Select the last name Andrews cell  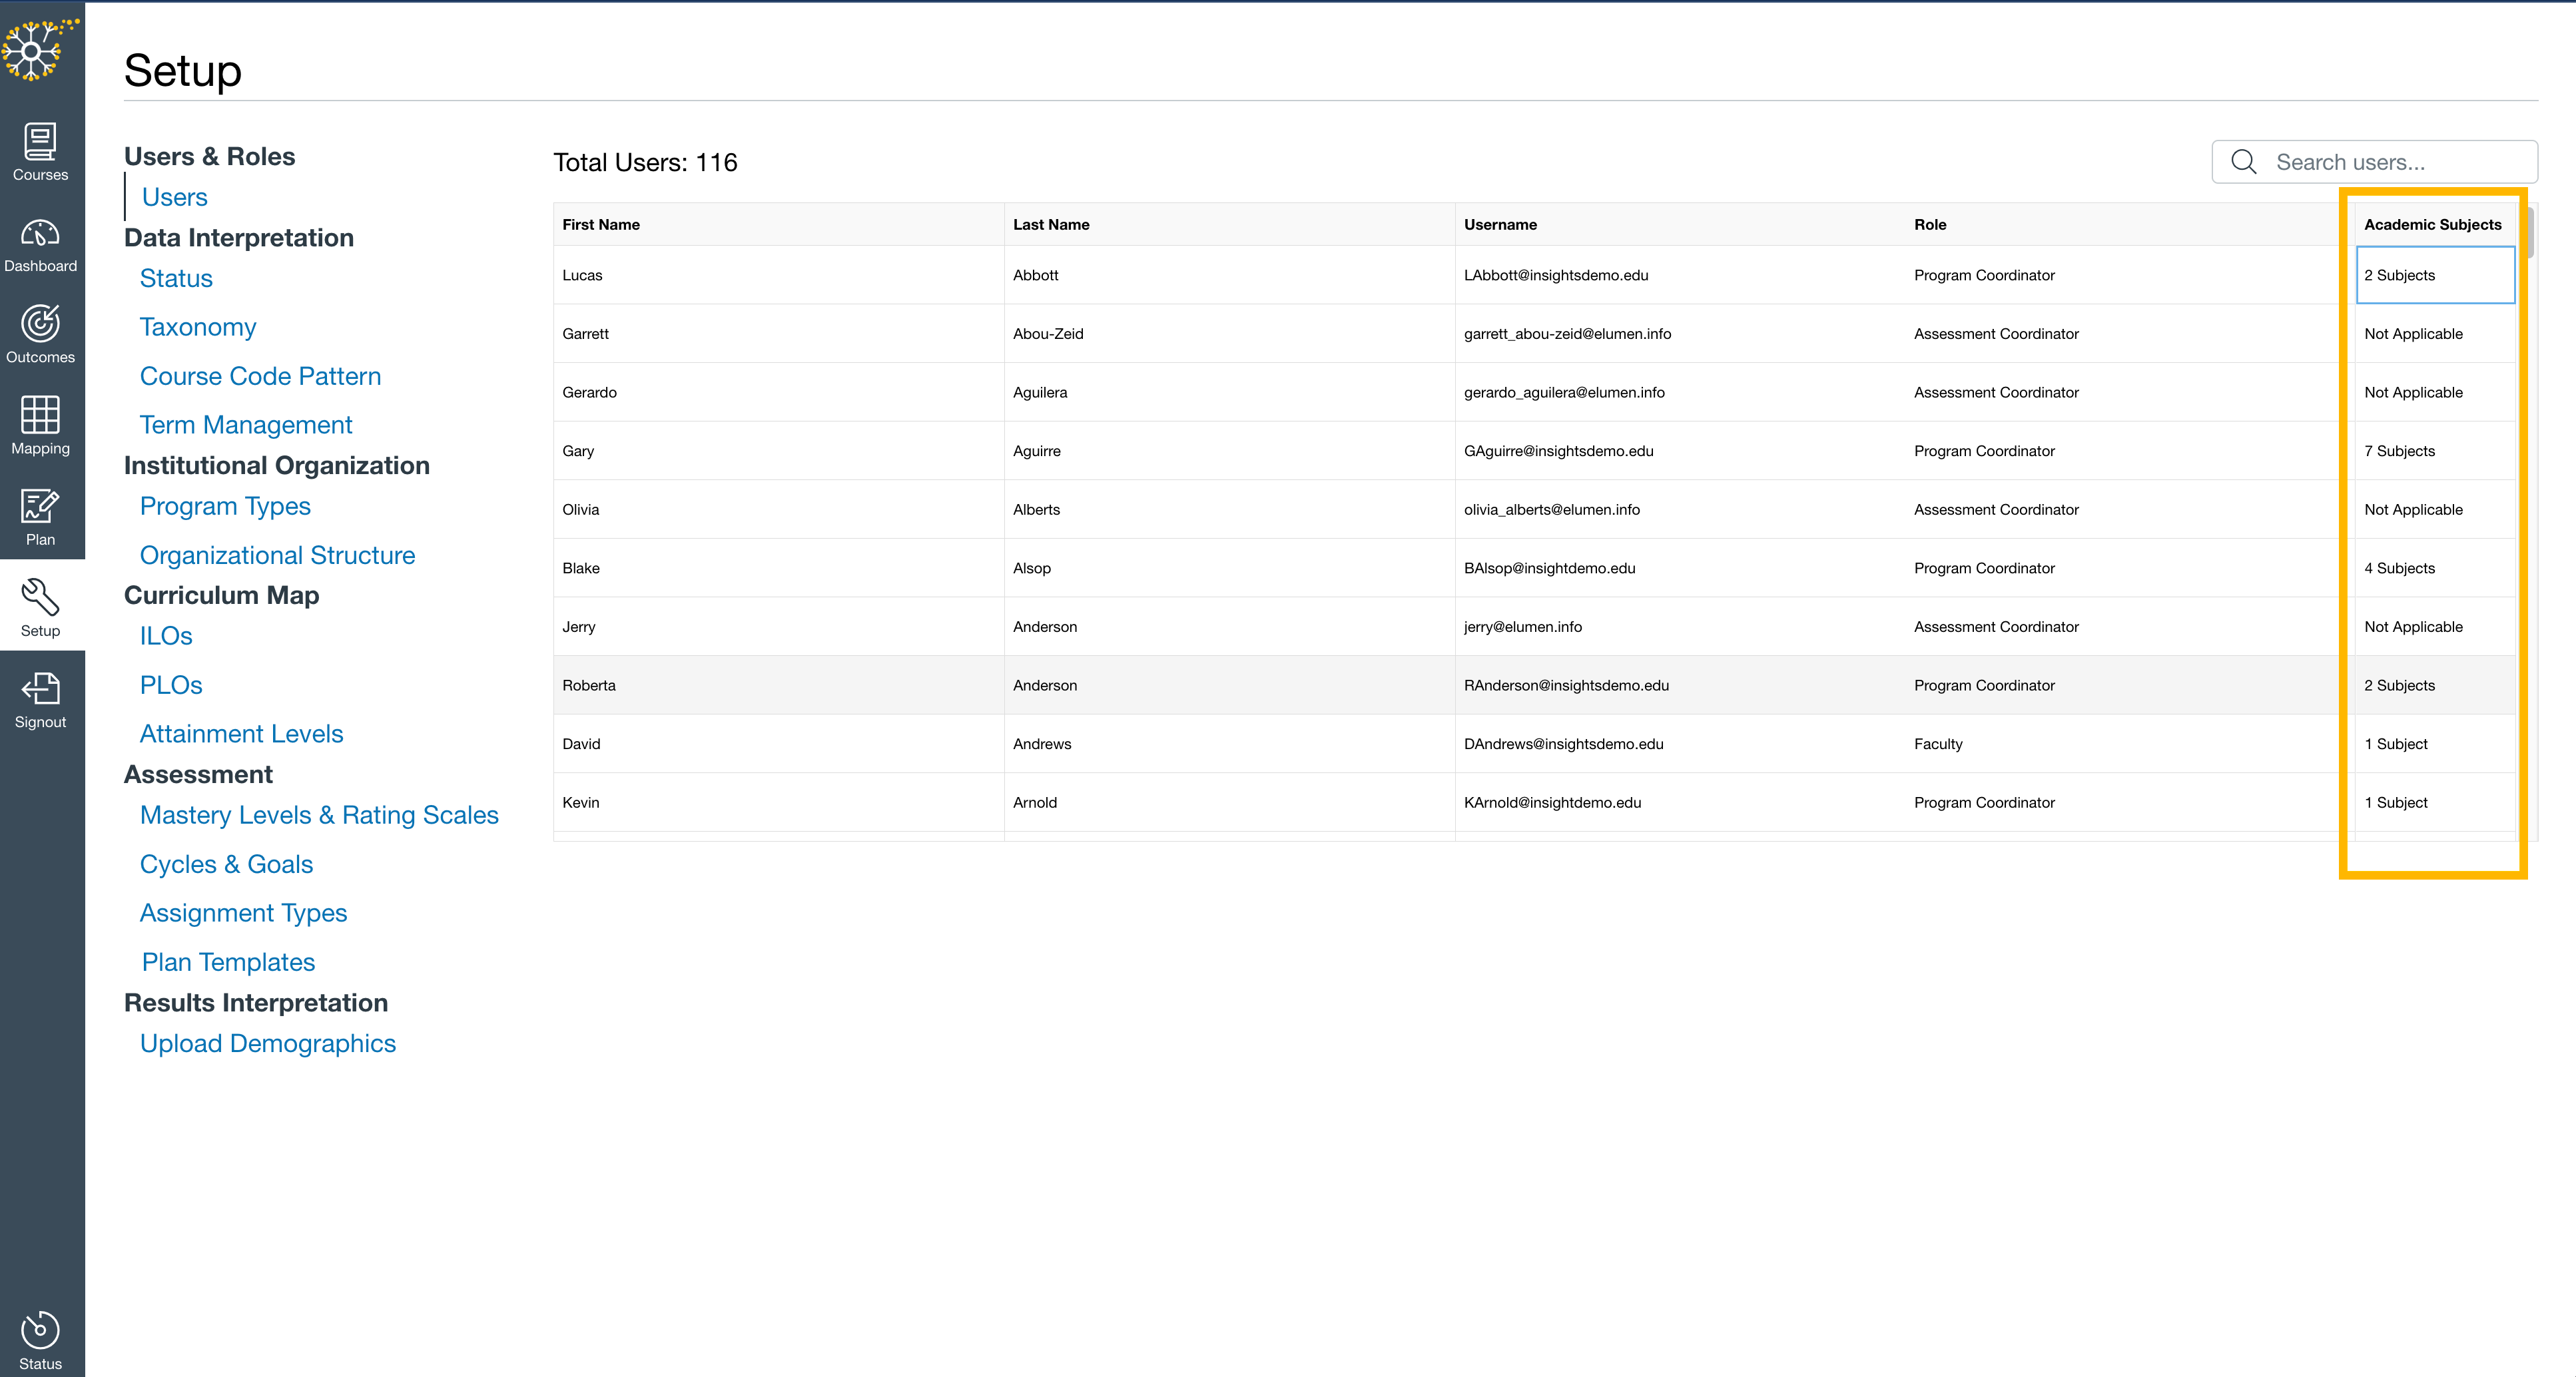1229,744
